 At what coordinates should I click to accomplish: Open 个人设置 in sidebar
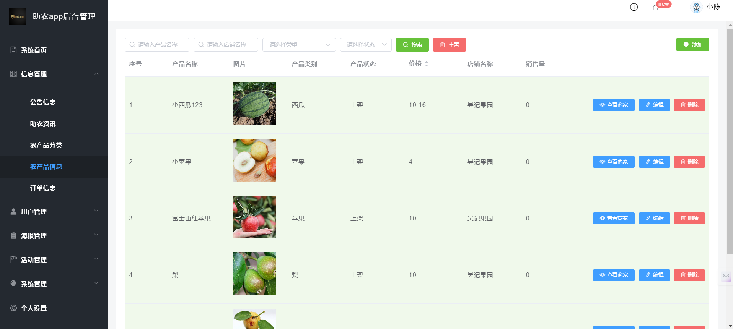54,308
